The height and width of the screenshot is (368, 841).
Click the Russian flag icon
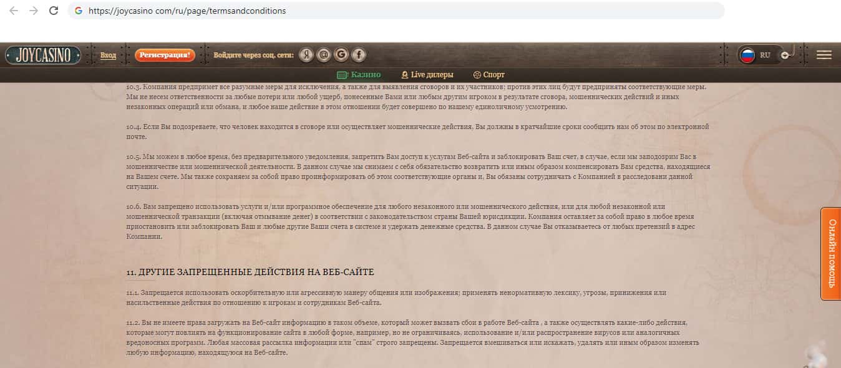(x=747, y=55)
